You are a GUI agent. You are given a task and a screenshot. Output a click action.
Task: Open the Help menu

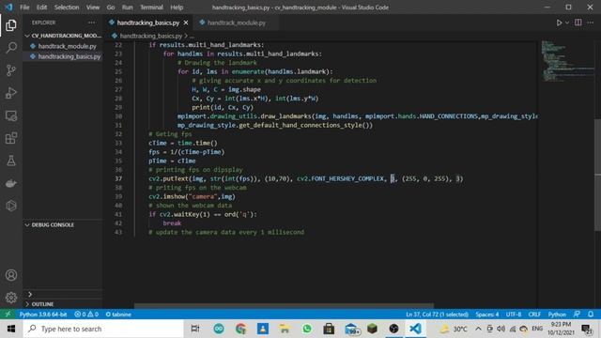coord(177,8)
